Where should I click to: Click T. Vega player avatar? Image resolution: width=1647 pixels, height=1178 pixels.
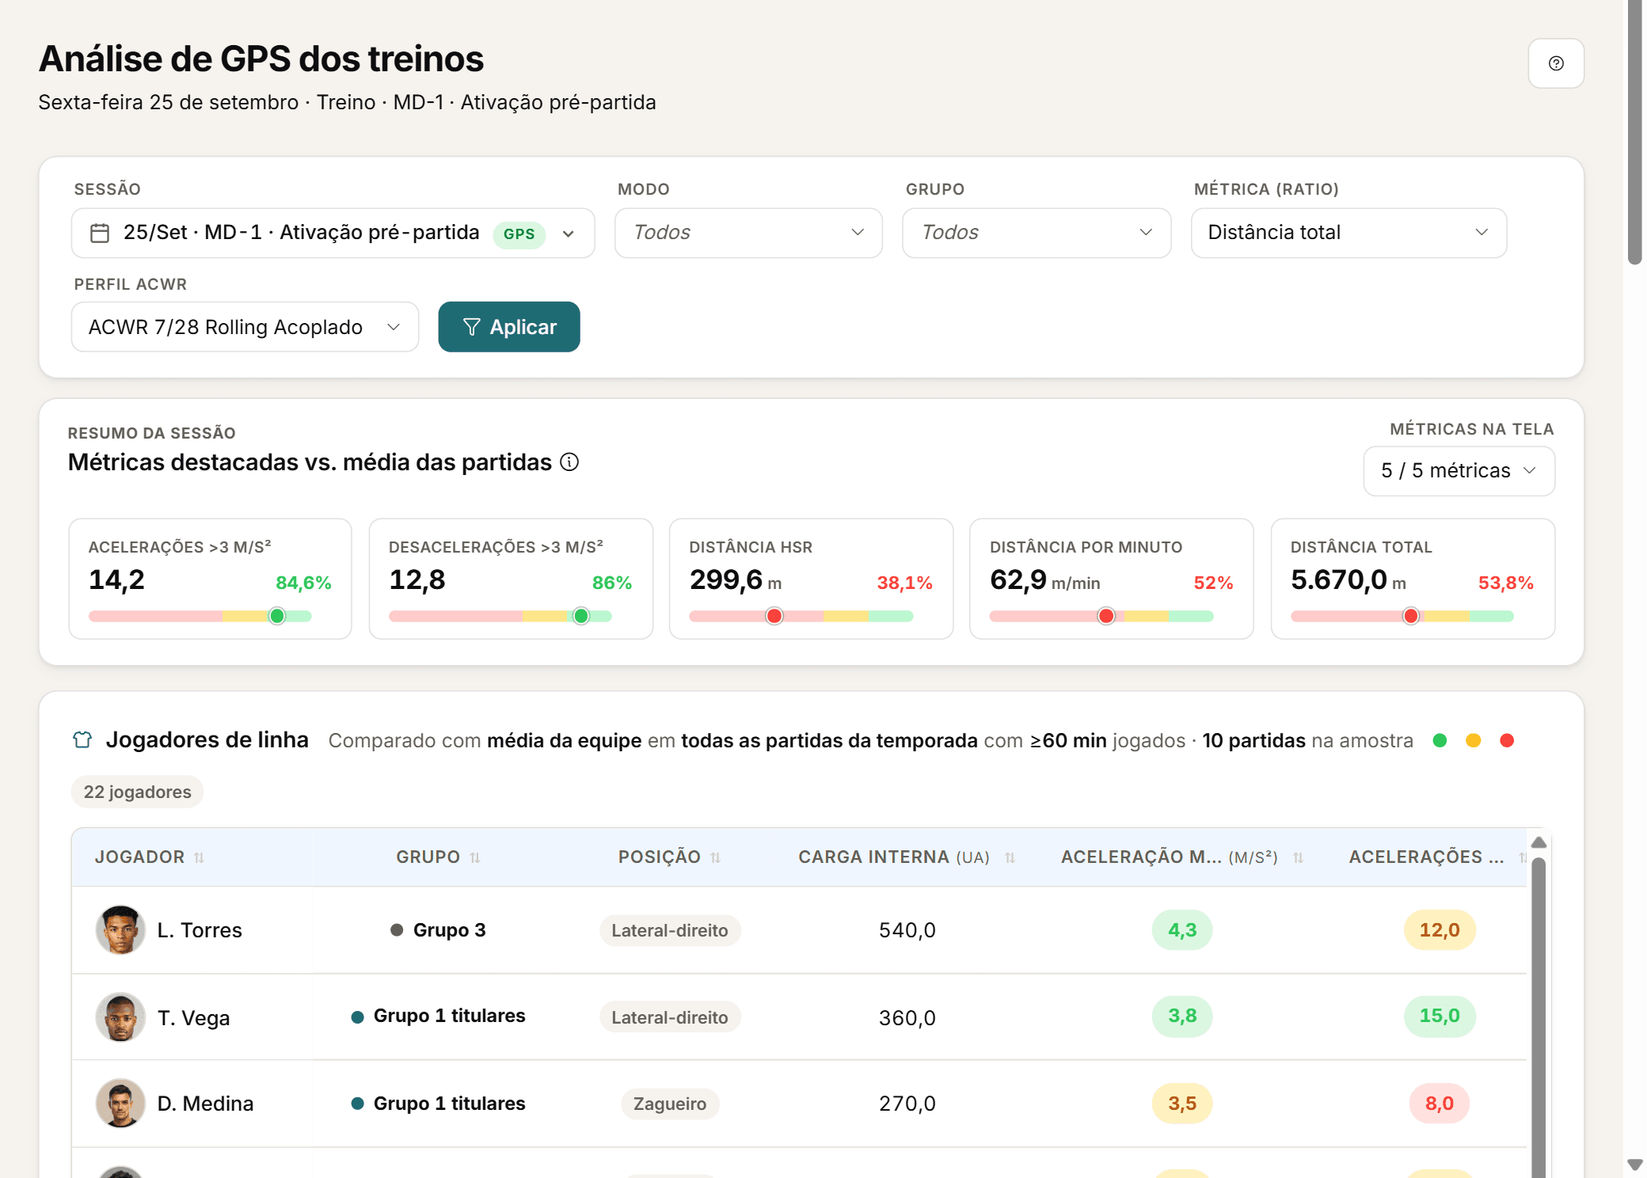pyautogui.click(x=120, y=1016)
